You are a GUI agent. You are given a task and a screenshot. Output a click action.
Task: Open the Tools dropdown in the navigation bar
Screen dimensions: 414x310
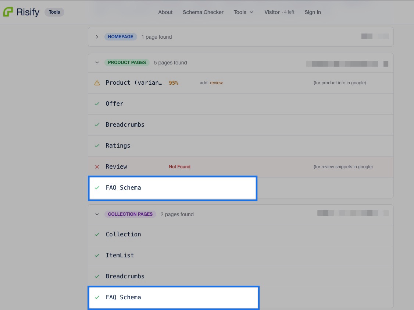(x=243, y=12)
